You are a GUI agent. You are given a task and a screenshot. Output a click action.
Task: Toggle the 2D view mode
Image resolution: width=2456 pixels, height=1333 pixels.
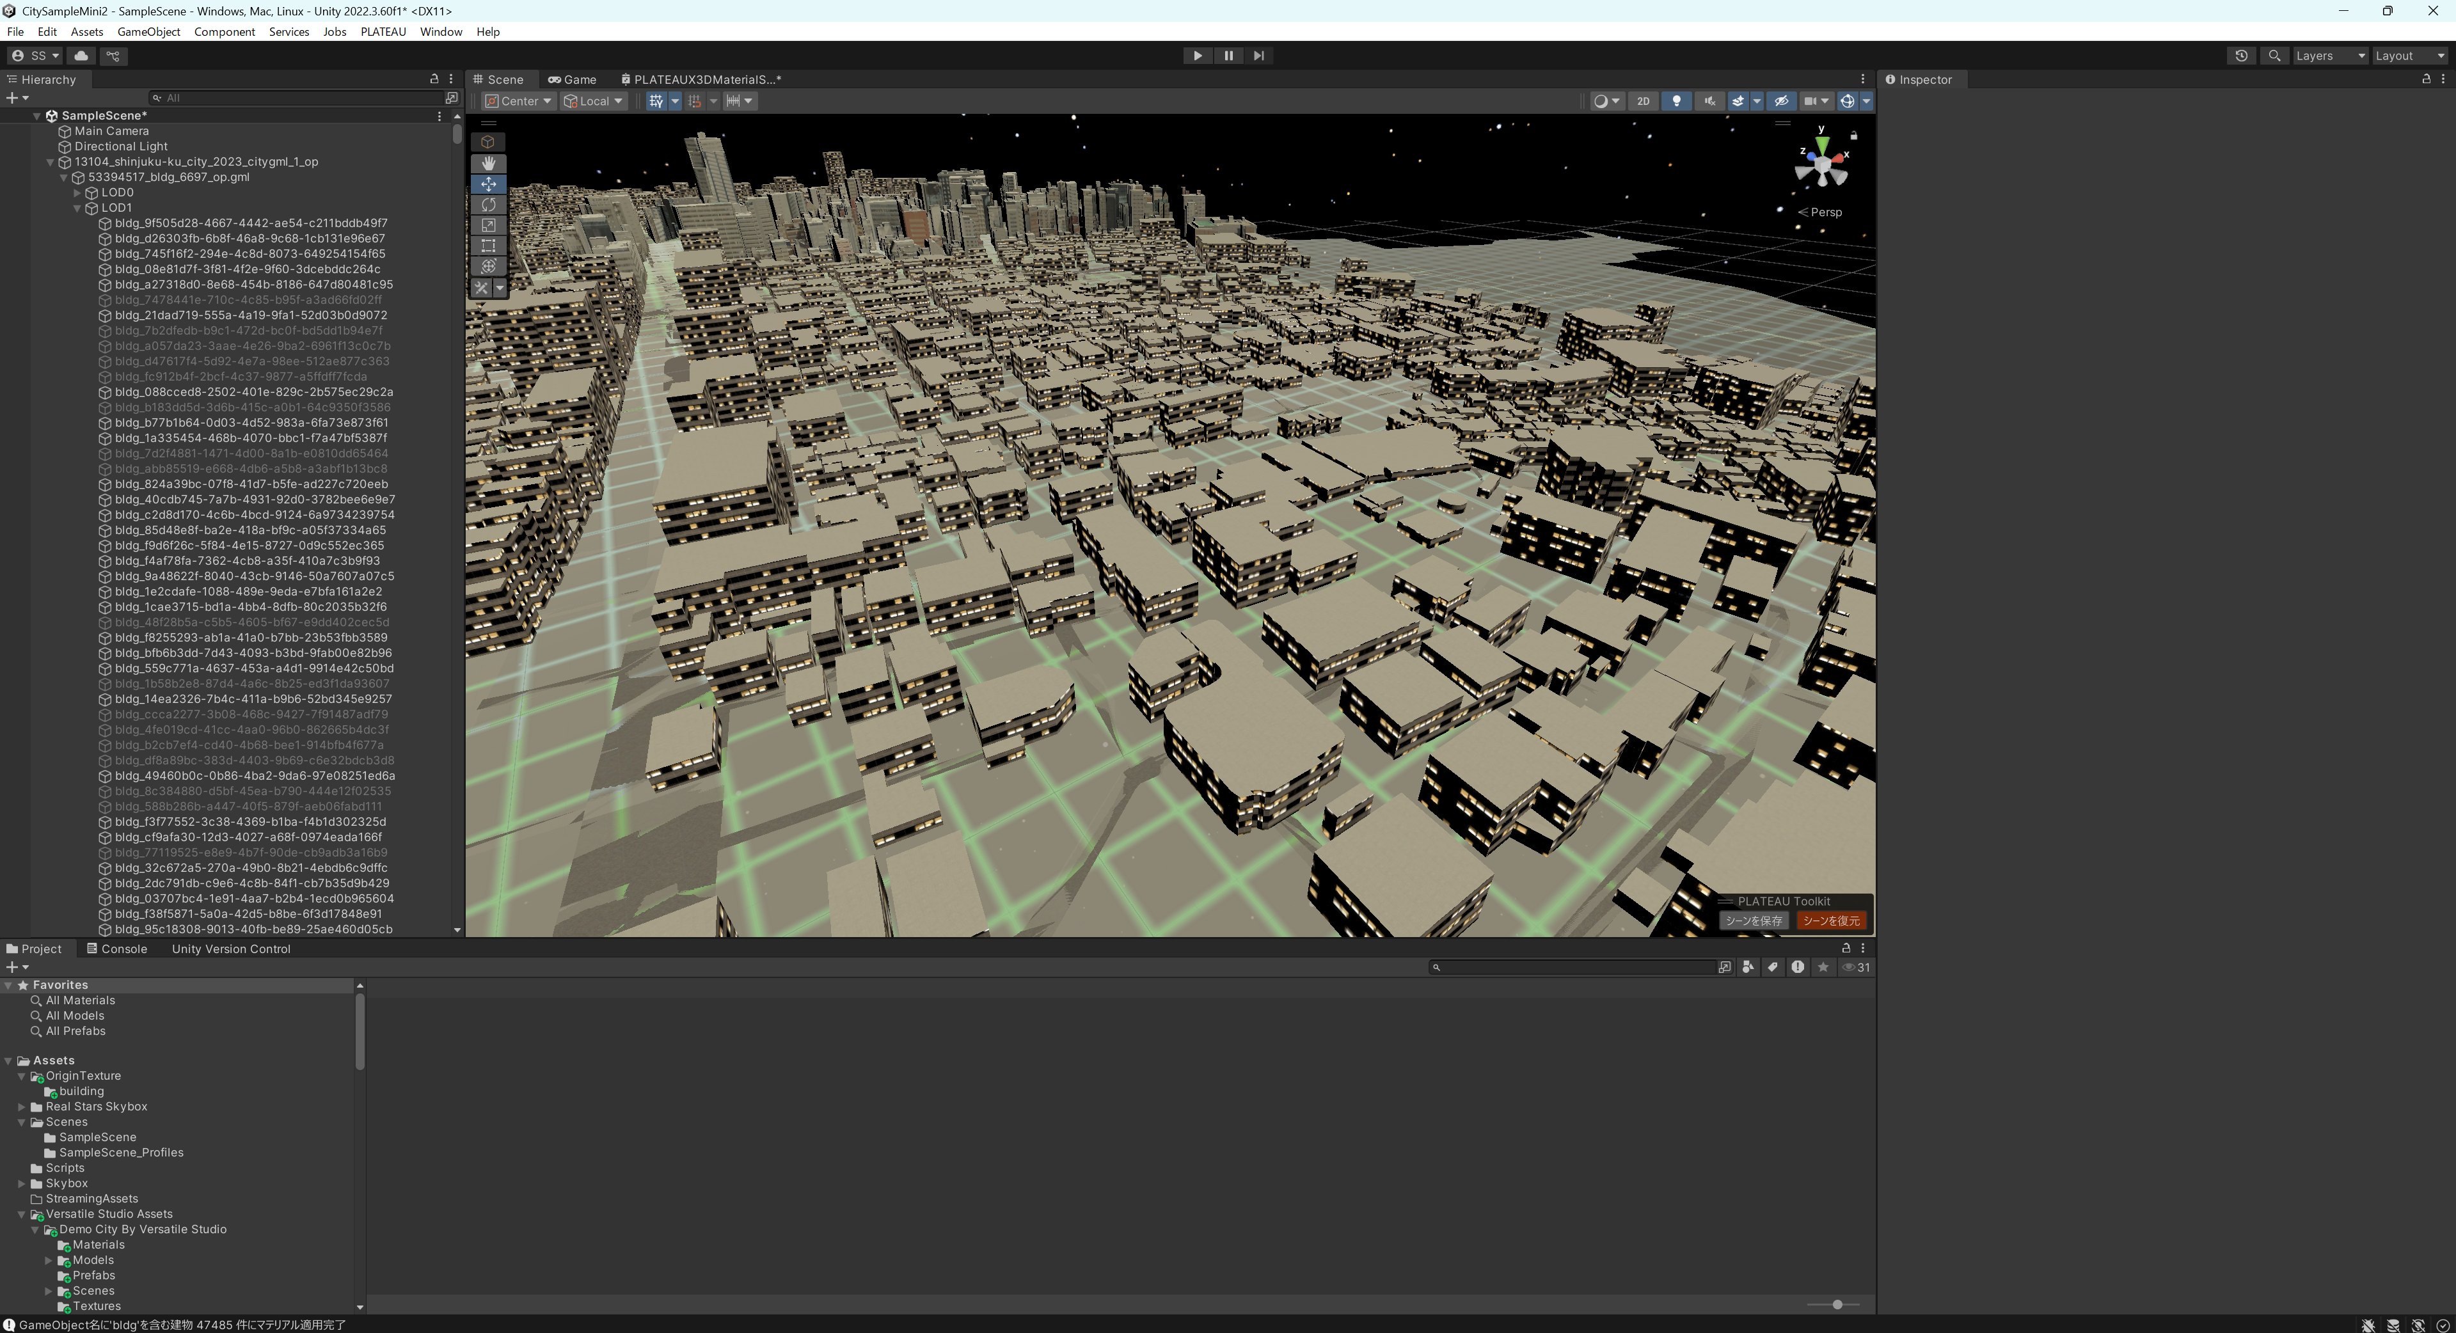coord(1644,101)
